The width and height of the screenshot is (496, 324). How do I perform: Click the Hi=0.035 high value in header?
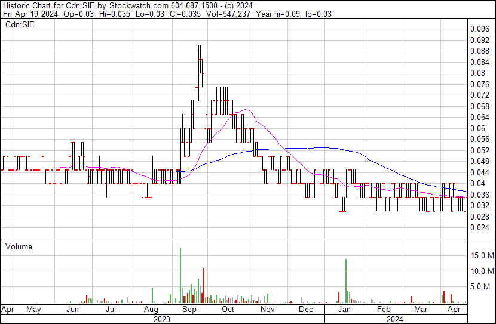115,14
